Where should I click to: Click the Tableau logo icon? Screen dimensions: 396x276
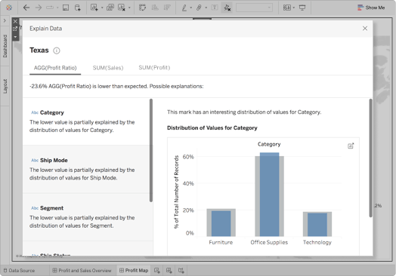pyautogui.click(x=9, y=8)
